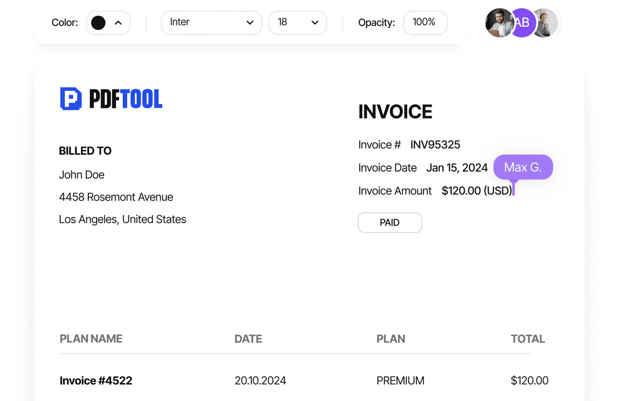Click the invoice date Jan 15, 2024
This screenshot has width=619, height=401.
coord(457,168)
